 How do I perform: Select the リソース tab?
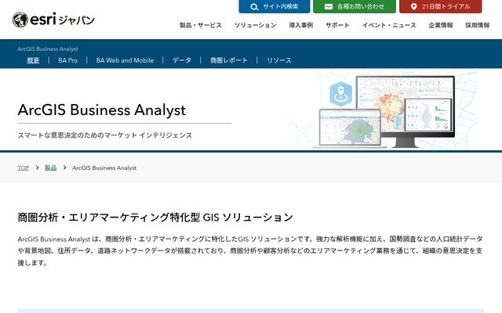pyautogui.click(x=279, y=60)
